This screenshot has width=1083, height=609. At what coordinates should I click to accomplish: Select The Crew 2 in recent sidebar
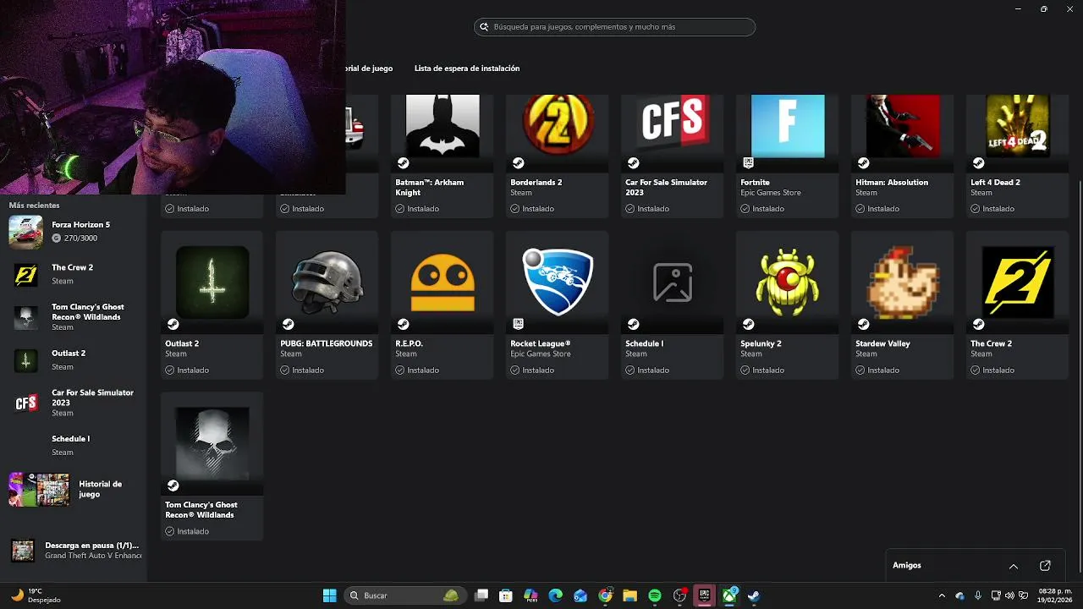pos(74,274)
